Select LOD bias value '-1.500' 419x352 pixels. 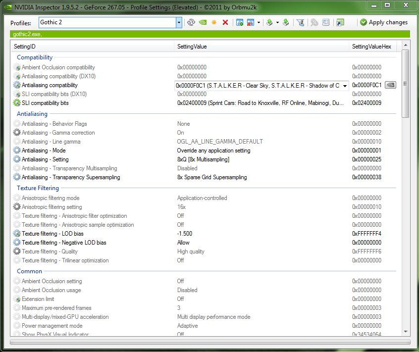[184, 234]
